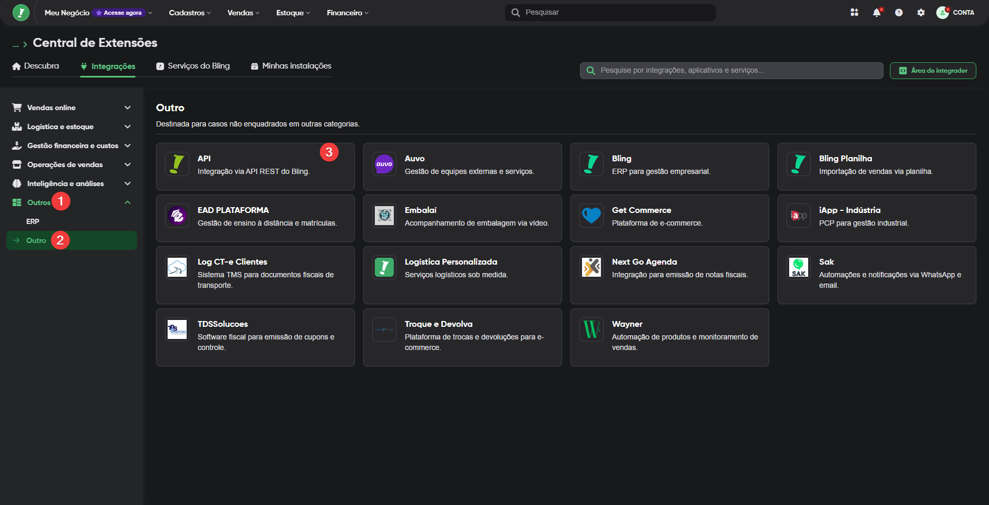Open the apps grid icon in top bar
Screen dimensions: 989x505
[855, 12]
